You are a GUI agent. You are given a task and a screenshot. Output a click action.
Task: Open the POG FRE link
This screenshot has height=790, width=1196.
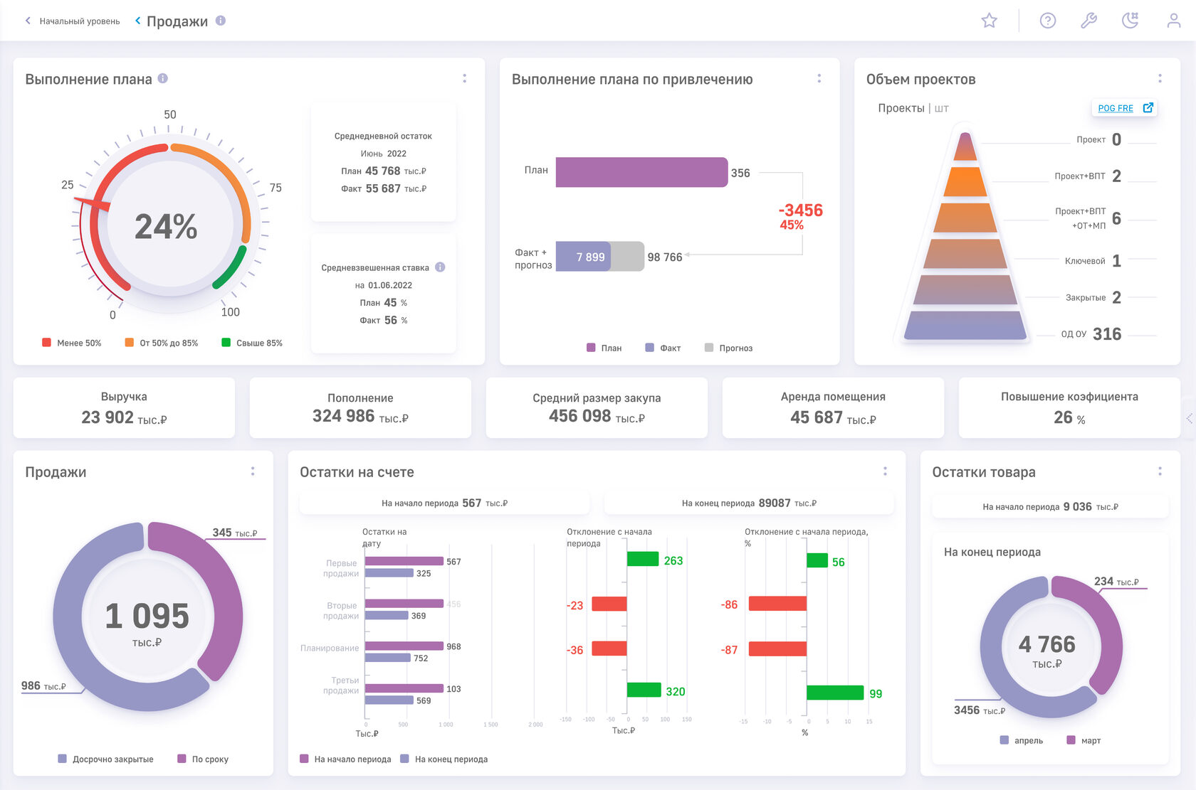click(x=1115, y=108)
